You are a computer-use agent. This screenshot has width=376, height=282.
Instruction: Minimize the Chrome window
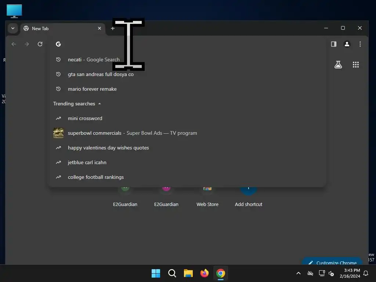click(x=326, y=28)
